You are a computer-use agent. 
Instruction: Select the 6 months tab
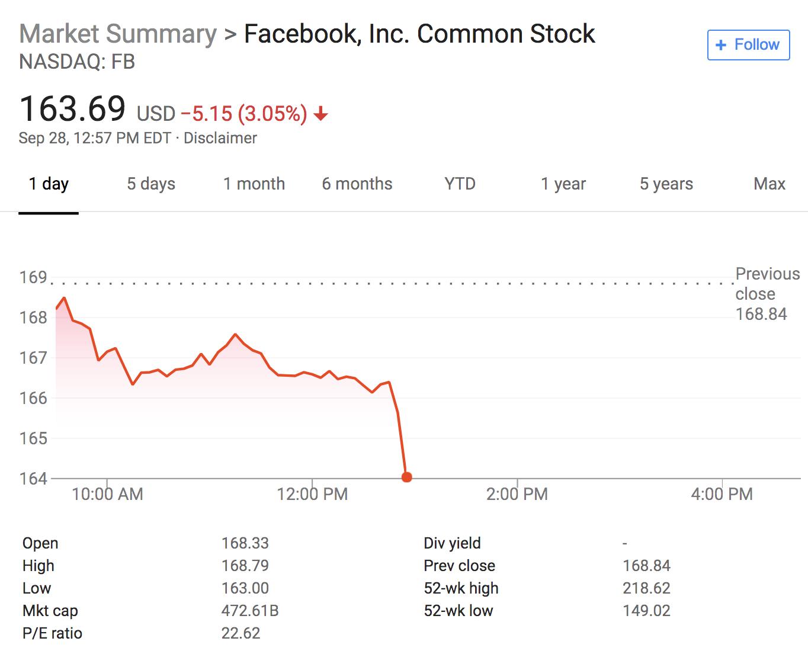coord(357,184)
